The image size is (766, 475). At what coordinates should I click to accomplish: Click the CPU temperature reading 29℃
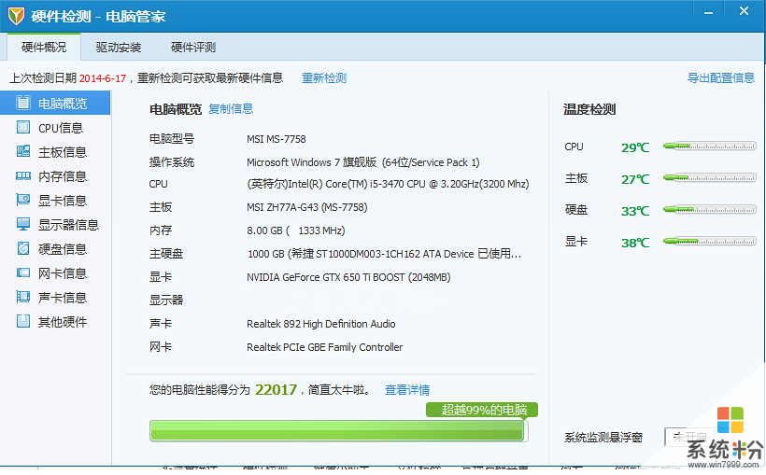point(635,147)
